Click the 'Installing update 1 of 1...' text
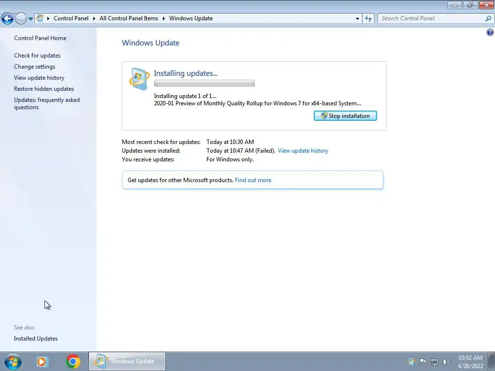The image size is (495, 371). pyautogui.click(x=185, y=96)
